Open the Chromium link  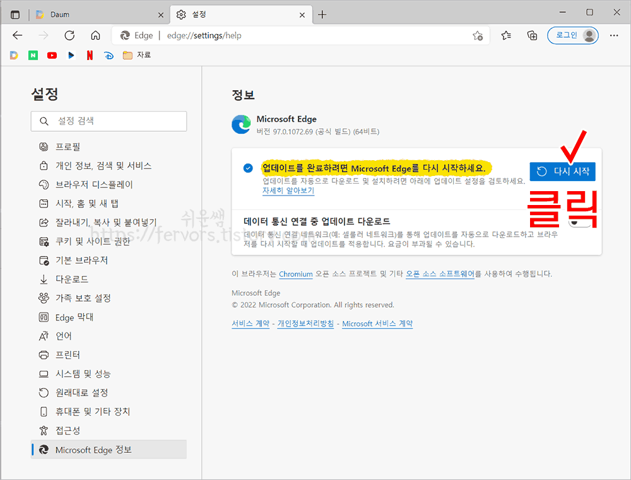pyautogui.click(x=296, y=274)
